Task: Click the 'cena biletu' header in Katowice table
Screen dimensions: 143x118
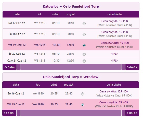Action: point(114,14)
